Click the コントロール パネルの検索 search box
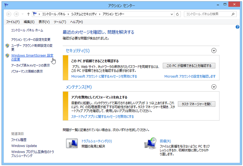 click(210, 14)
